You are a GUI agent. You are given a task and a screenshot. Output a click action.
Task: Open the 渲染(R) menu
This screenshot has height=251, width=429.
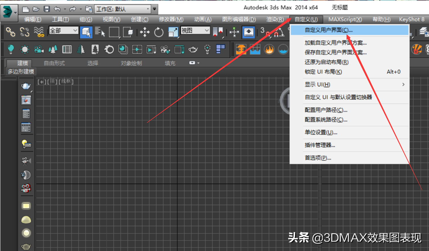tap(274, 19)
